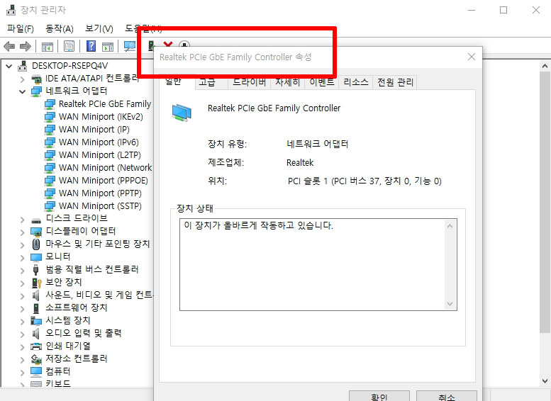Select the 오디오 입력 및 출력 icon
This screenshot has width=551, height=401.
tap(36, 333)
